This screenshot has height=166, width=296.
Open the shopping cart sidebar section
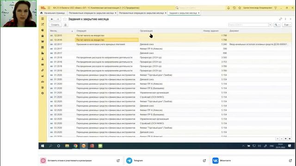pos(43,41)
